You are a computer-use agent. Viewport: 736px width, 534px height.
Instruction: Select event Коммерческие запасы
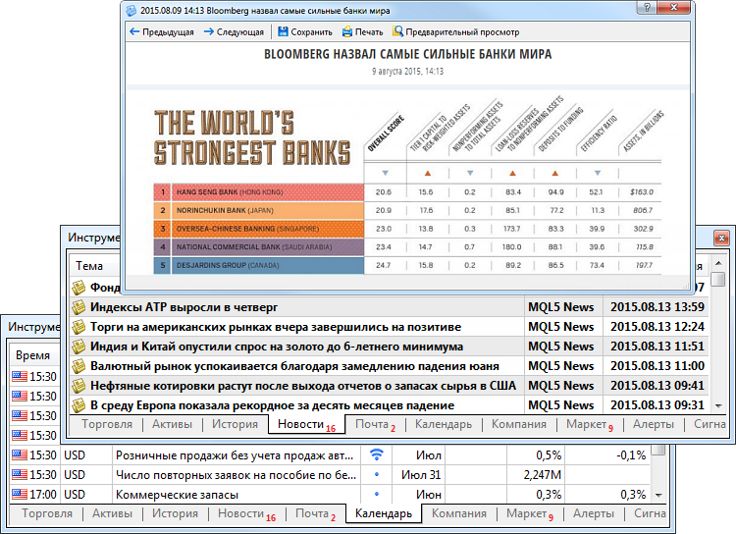pyautogui.click(x=177, y=495)
